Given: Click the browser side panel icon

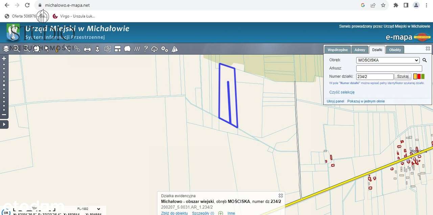Looking at the screenshot, I should tap(406, 5).
